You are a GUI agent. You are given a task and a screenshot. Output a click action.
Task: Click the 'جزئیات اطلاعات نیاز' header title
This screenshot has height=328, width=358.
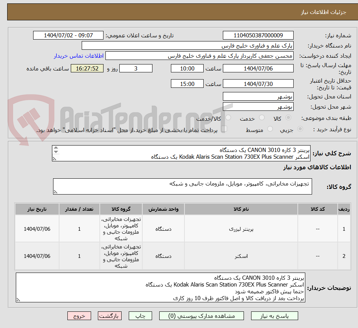(323, 12)
